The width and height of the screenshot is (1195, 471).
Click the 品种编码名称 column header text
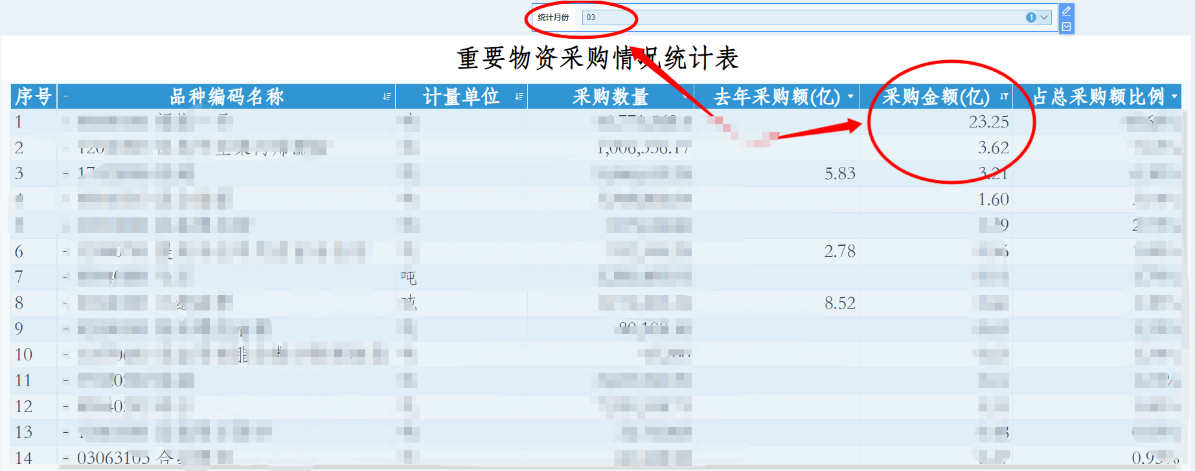click(x=227, y=96)
